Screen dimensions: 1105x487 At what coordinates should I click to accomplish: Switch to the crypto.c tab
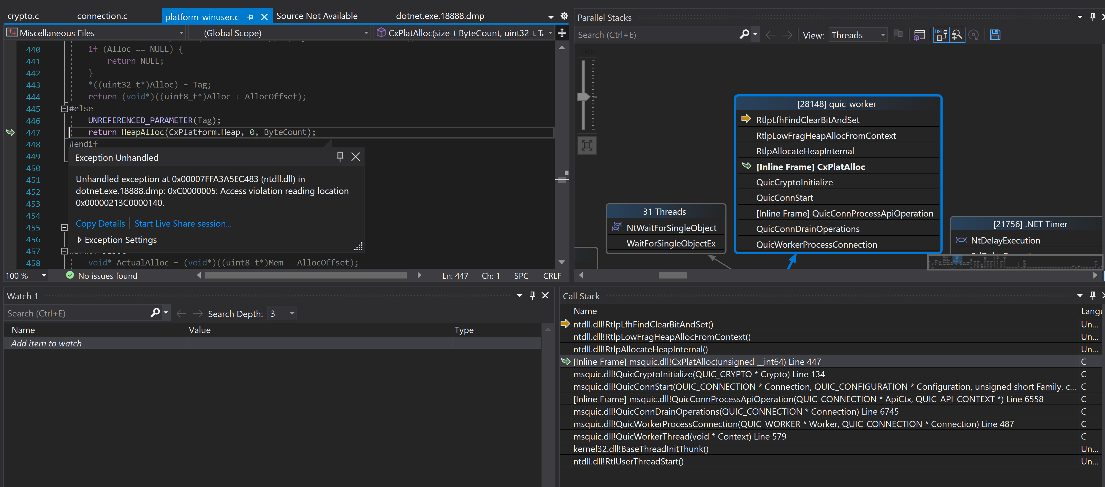(23, 16)
